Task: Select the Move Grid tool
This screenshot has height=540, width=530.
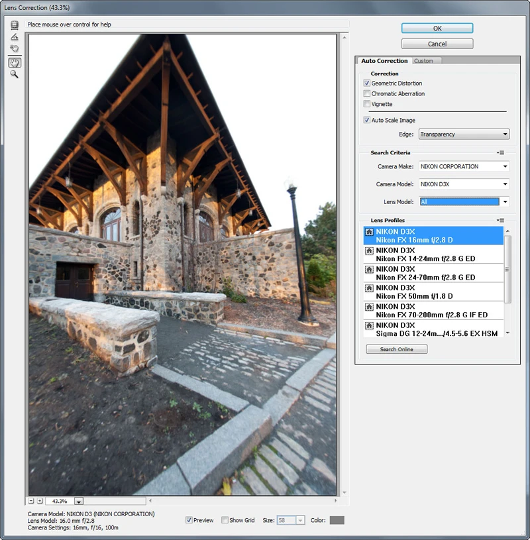Action: pyautogui.click(x=15, y=48)
